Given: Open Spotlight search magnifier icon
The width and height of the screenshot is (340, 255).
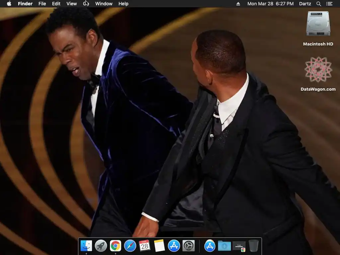Looking at the screenshot, I should pos(318,4).
